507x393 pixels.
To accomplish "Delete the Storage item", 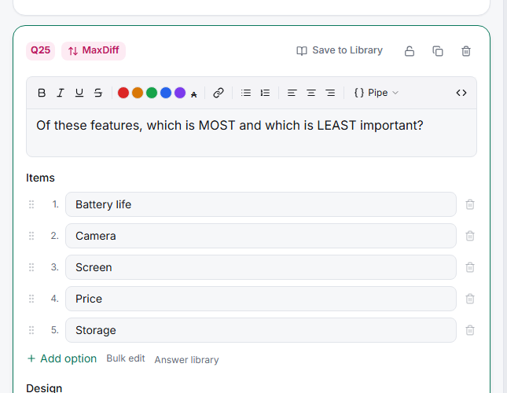I will pos(470,330).
